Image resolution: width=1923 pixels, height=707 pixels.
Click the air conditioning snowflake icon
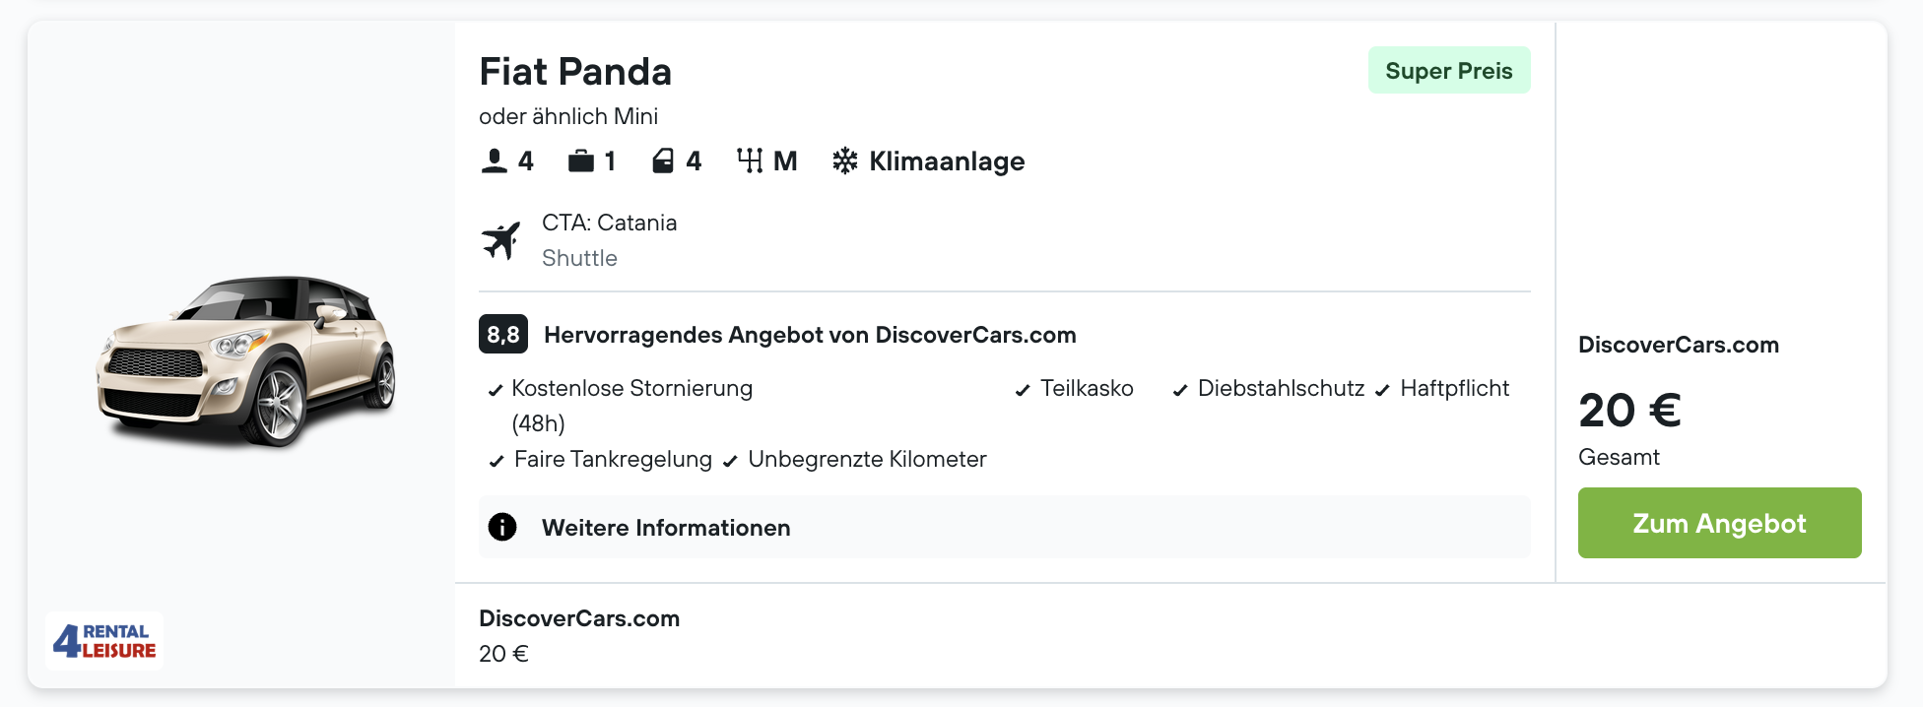[x=844, y=161]
